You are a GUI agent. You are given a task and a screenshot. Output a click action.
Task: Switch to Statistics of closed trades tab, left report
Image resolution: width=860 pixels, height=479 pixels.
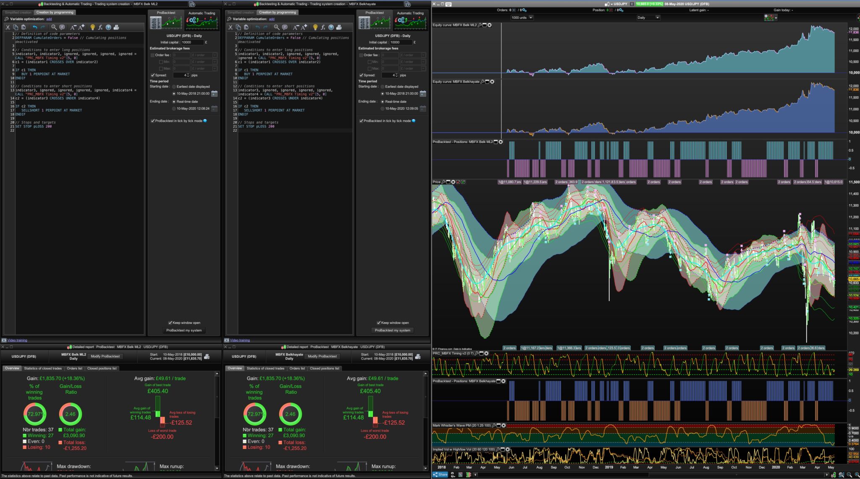pos(43,368)
